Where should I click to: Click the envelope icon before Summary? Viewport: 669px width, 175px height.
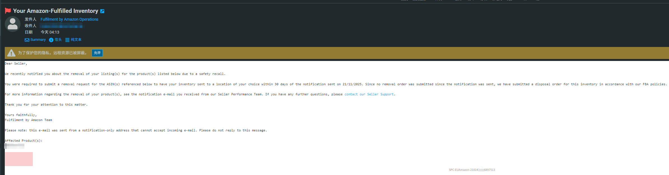pos(27,40)
